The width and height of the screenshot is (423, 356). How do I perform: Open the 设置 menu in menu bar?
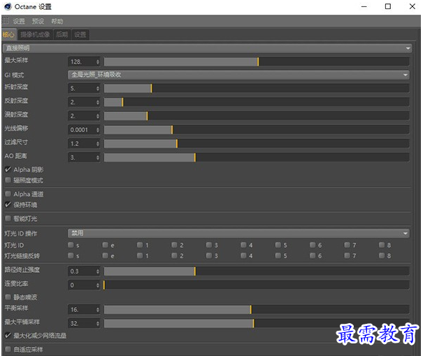point(19,21)
